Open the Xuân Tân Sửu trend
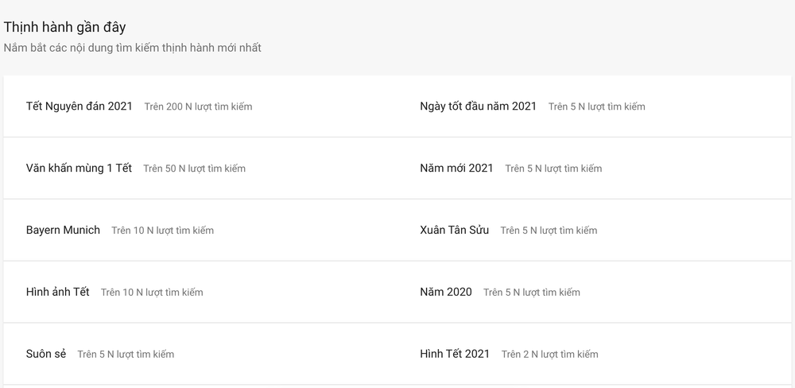795x388 pixels. pos(454,231)
